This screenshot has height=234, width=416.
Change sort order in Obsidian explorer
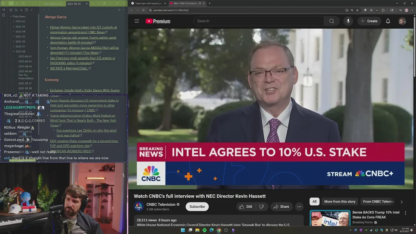pos(21,10)
